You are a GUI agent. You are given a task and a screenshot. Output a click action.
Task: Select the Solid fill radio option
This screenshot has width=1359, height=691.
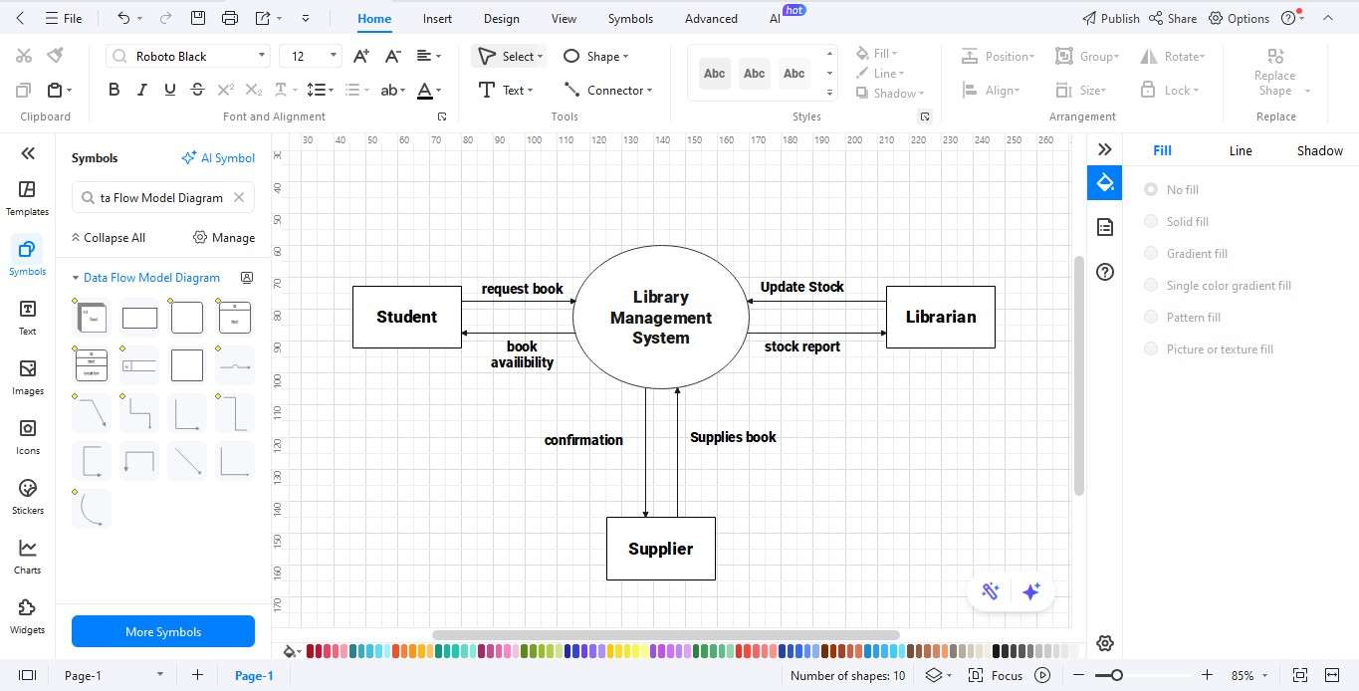point(1151,221)
